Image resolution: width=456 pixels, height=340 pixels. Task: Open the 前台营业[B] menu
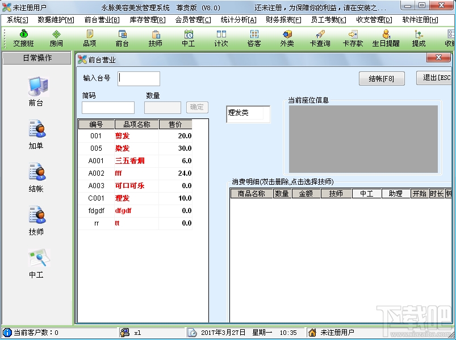102,20
